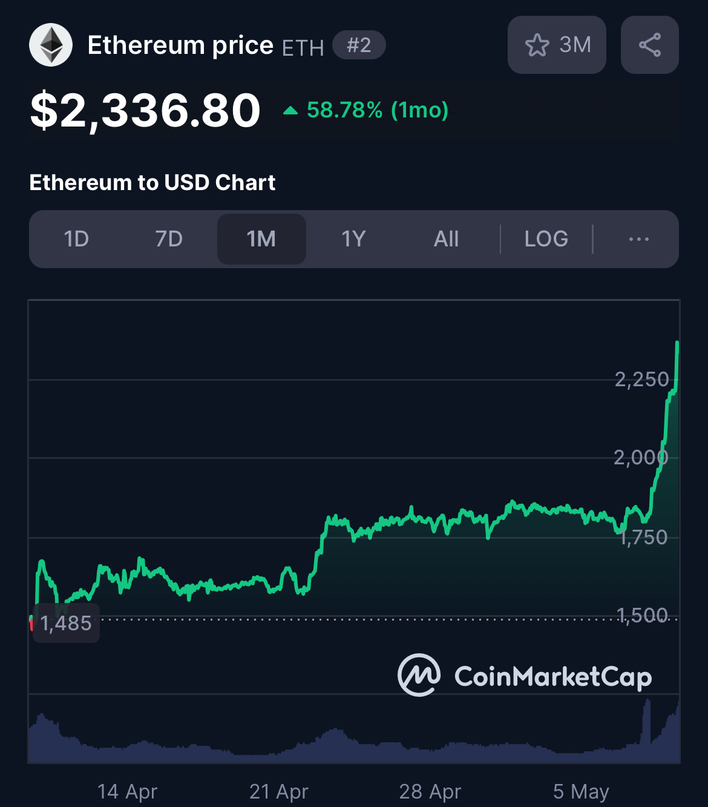
Task: Click the green price-up triangle
Action: (290, 111)
